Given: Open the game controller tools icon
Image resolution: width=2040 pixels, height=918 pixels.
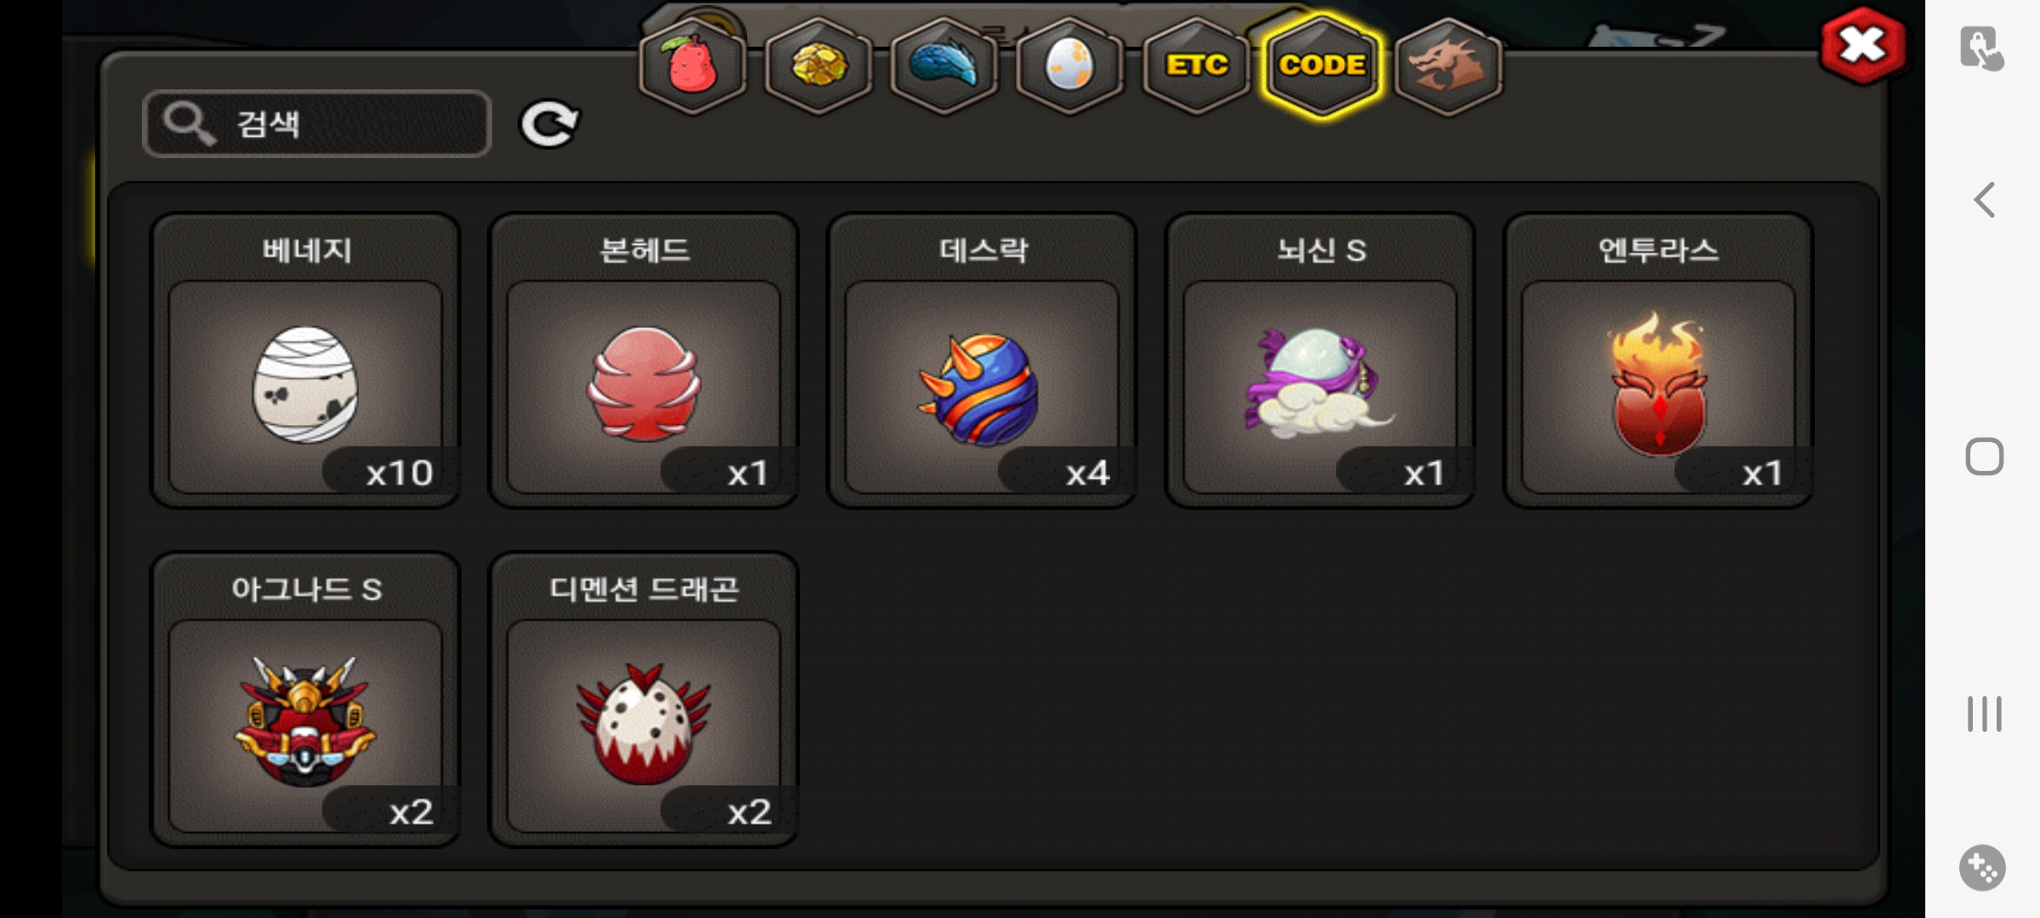Looking at the screenshot, I should coord(1983,868).
